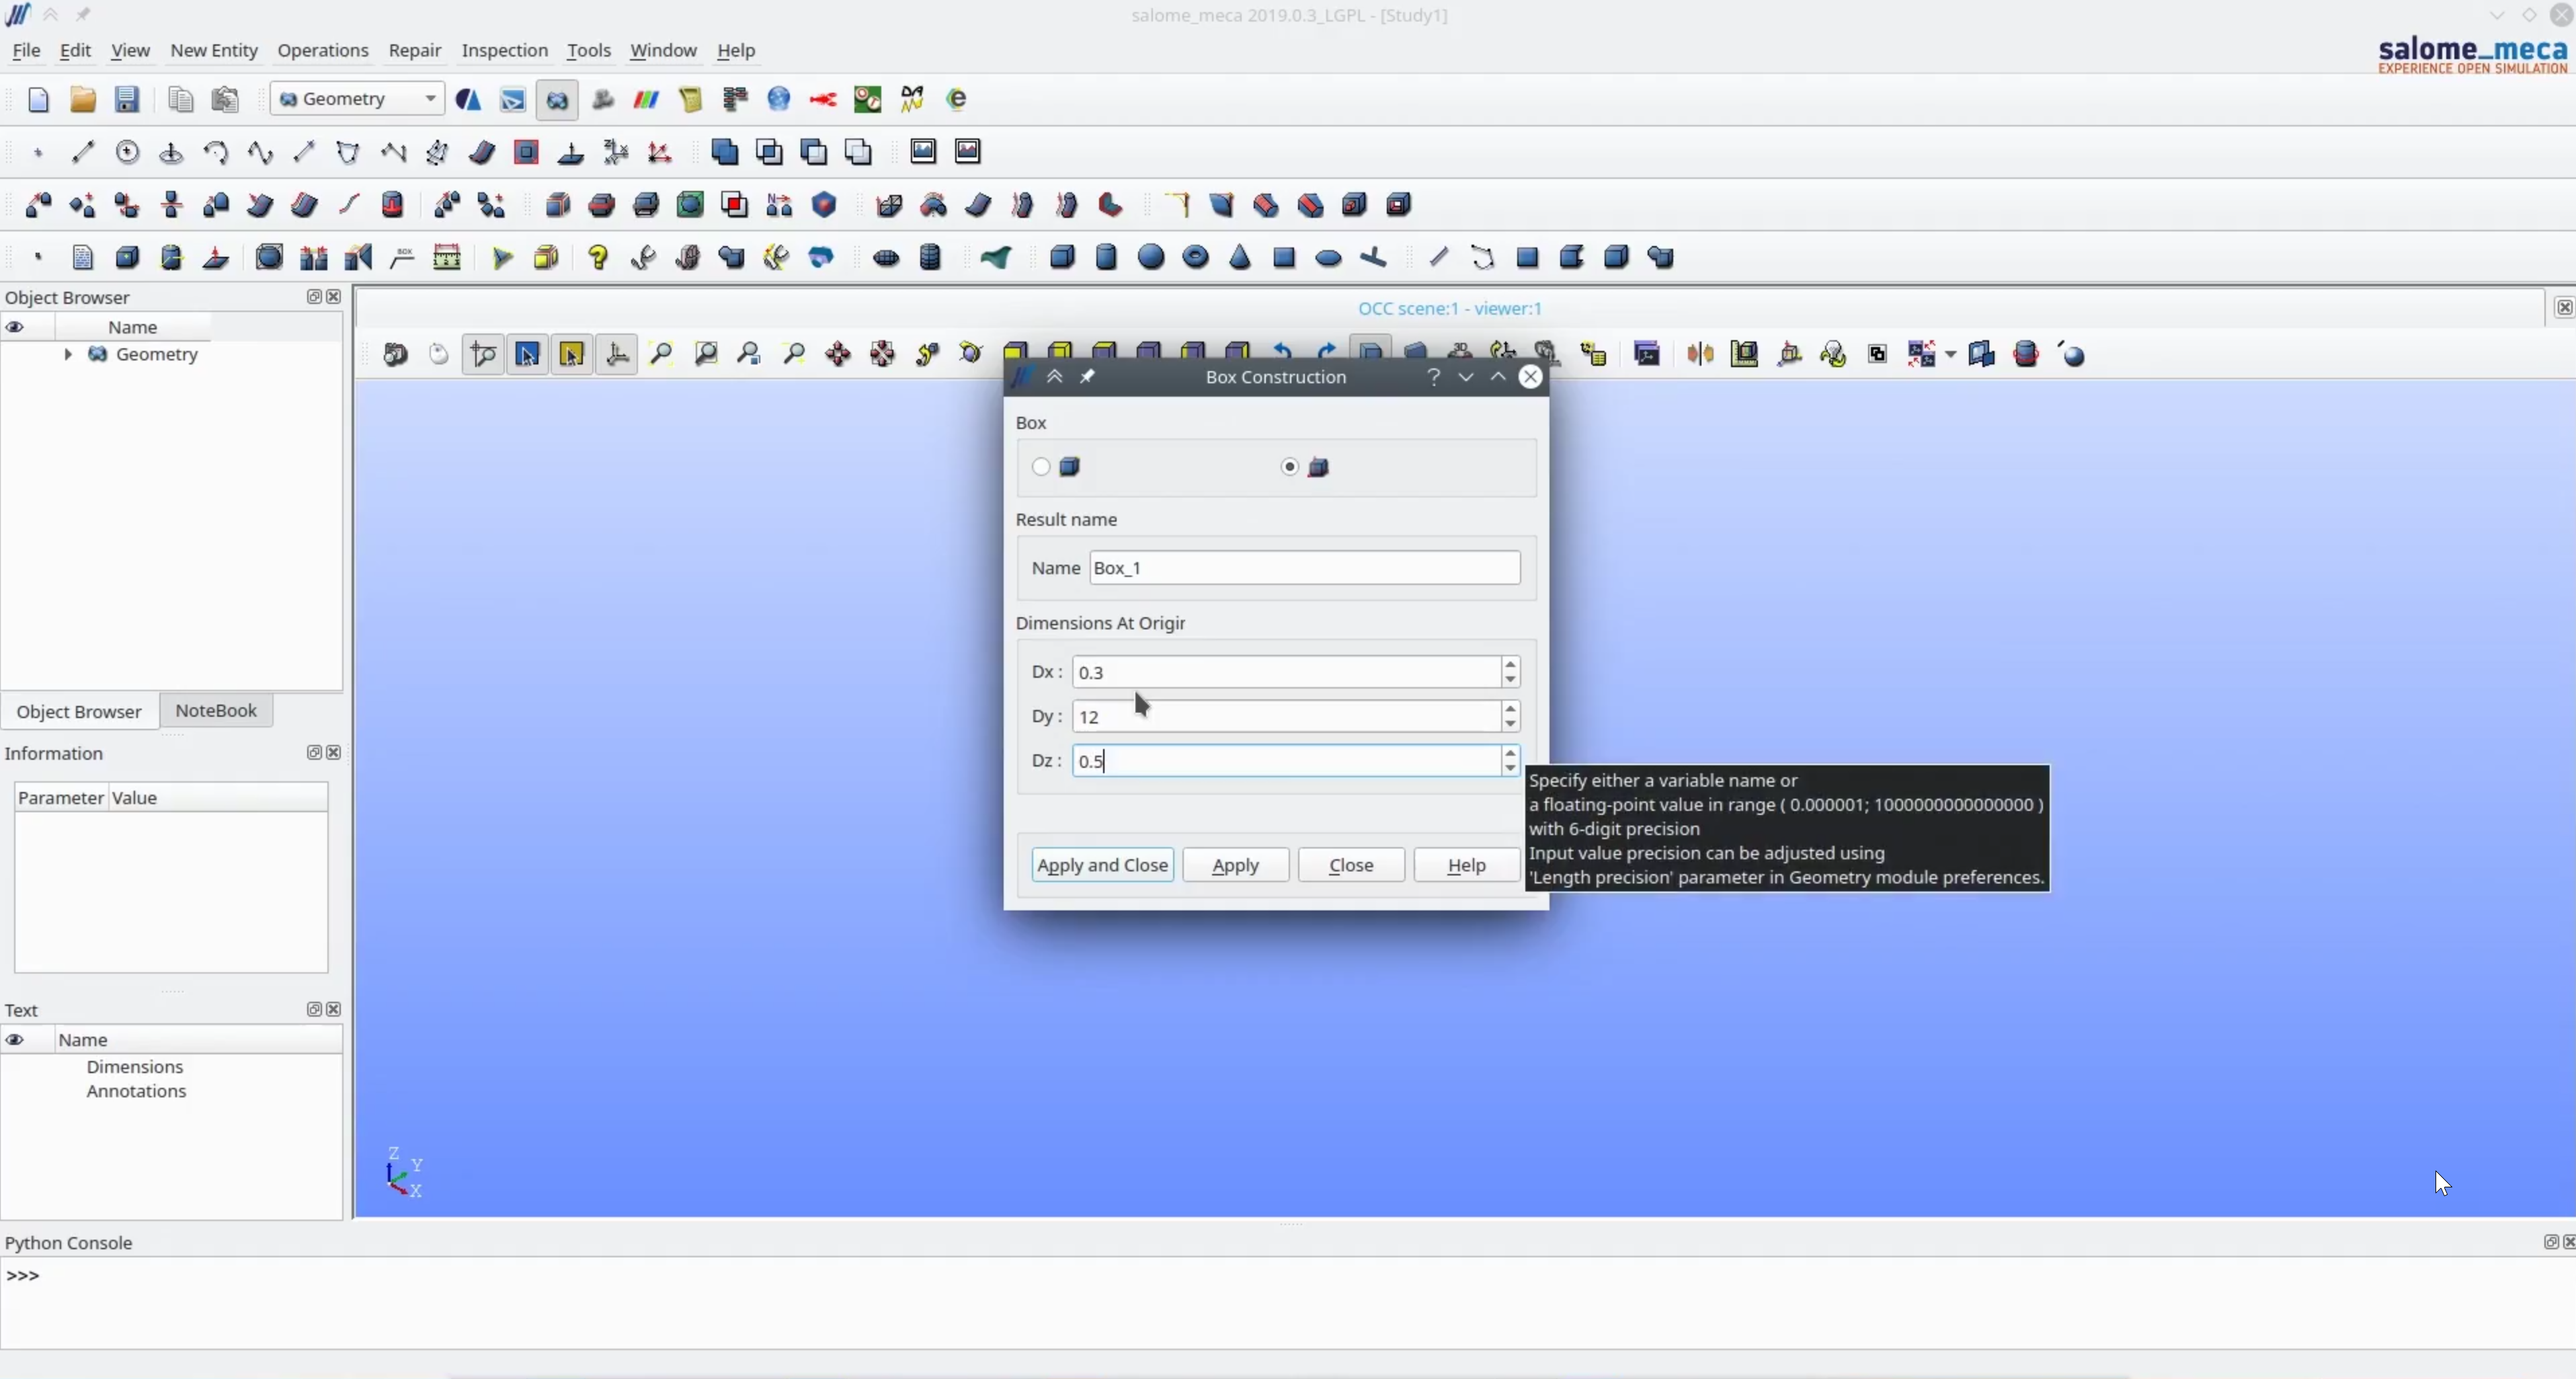This screenshot has height=1379, width=2576.
Task: Open the Create Box tool on the primitives toolbar
Action: tap(1063, 258)
